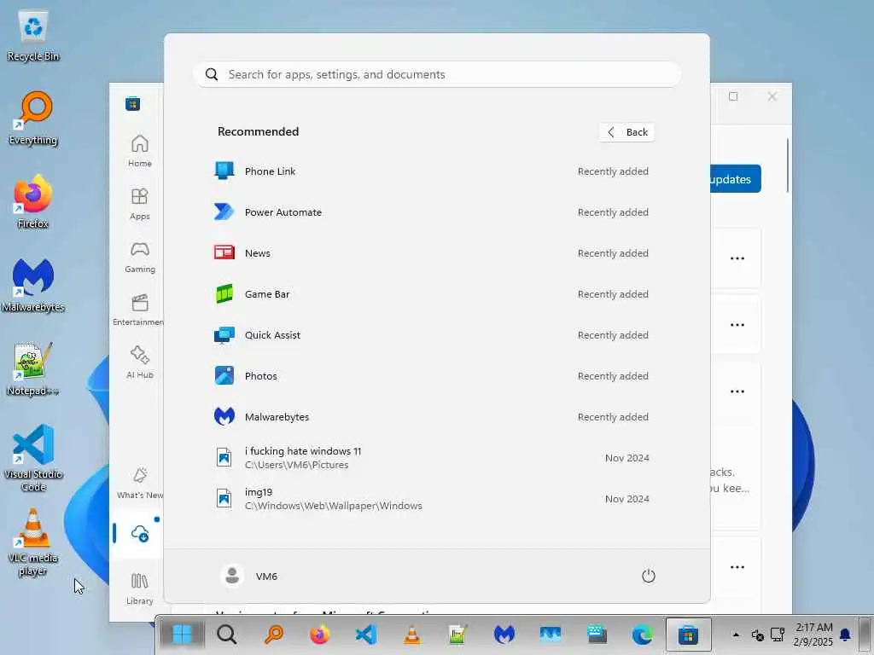
Task: Select Recycle Bin on the desktop
Action: point(33,36)
